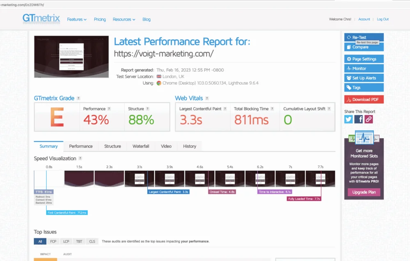Image resolution: width=410 pixels, height=261 pixels.
Task: Click help icon next to Speed Visualization
Action: click(x=80, y=158)
